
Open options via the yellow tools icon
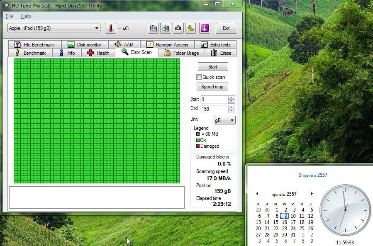tap(190, 28)
